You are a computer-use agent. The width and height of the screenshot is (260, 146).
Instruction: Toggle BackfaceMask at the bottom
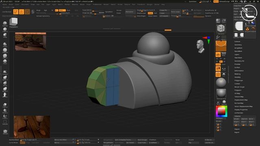coord(14,140)
